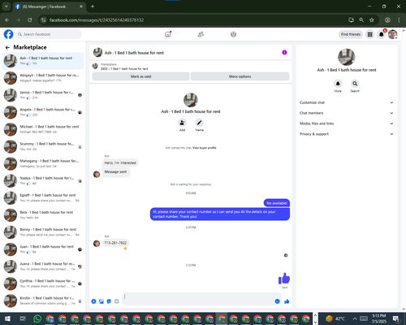Screen dimensions: 406x325
Task: Open the Friends icon in top navigation
Action: point(201,34)
